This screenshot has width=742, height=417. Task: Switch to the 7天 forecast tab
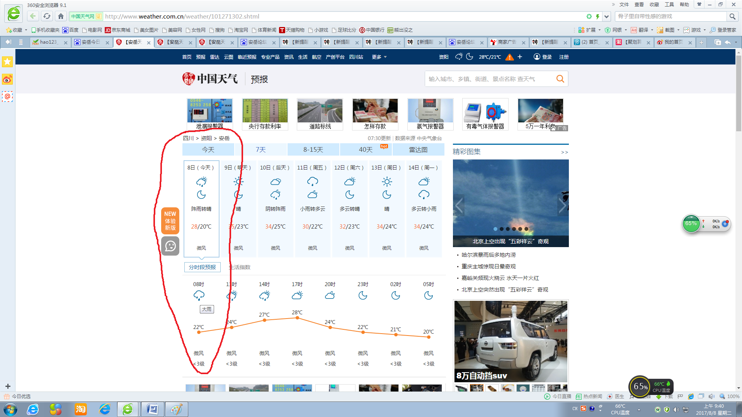click(260, 149)
